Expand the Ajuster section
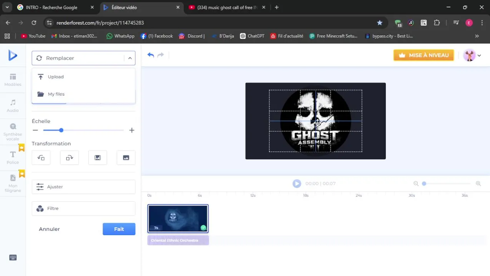490x276 pixels. click(x=83, y=187)
